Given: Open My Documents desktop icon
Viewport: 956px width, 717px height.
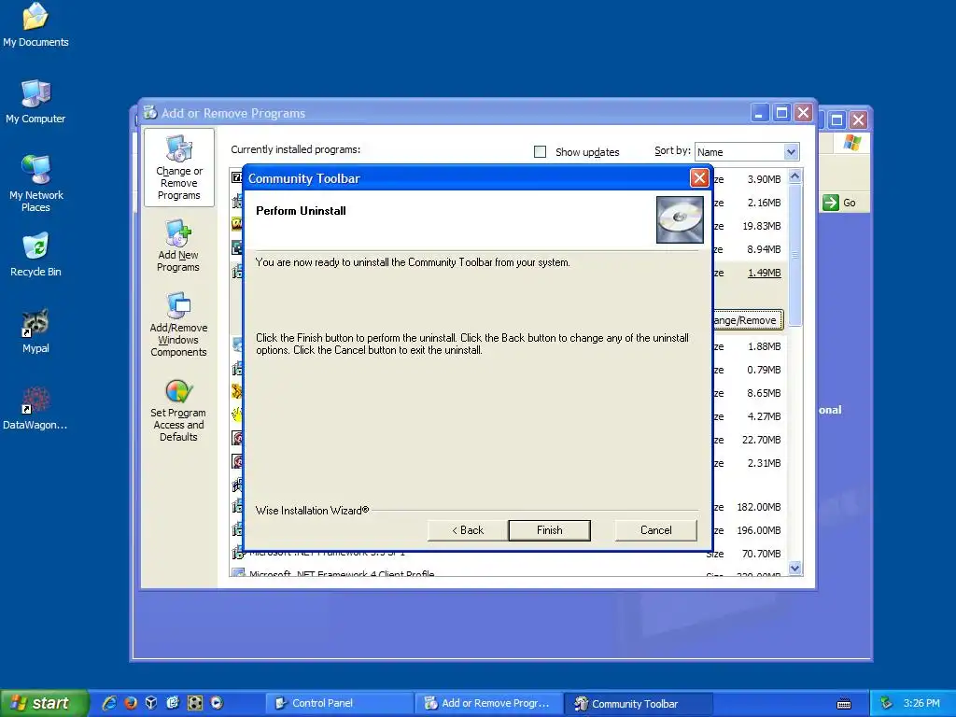Looking at the screenshot, I should (x=35, y=25).
